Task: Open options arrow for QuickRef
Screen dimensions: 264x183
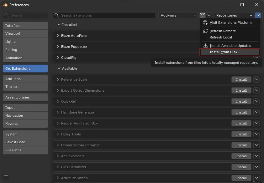Action: coord(256,101)
